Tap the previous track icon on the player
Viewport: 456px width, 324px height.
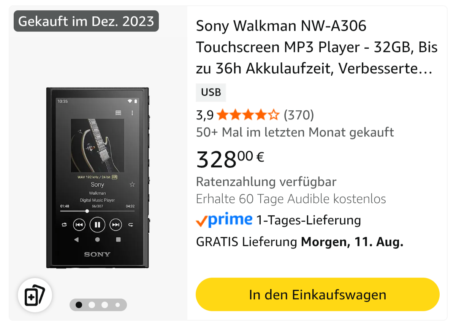[x=79, y=225]
